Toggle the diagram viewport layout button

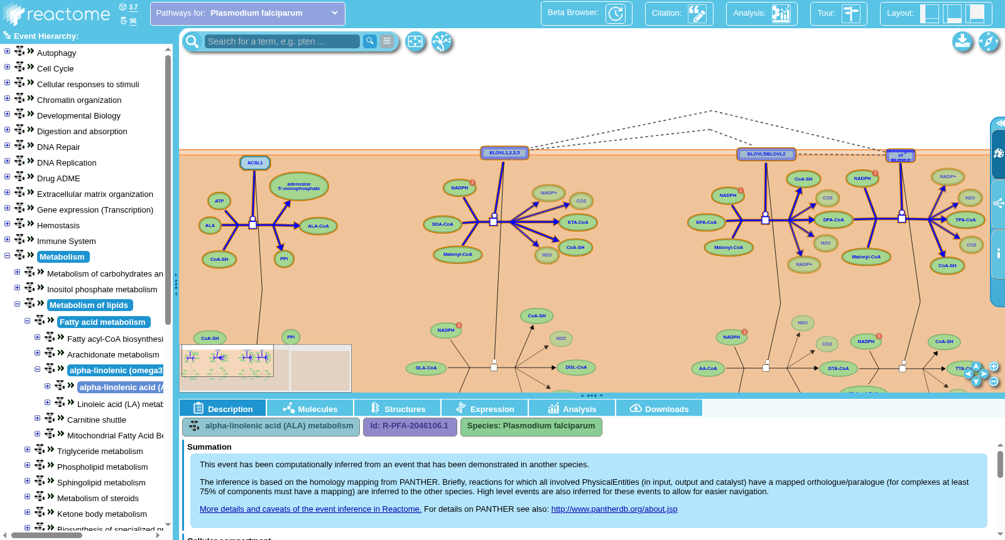pos(975,13)
